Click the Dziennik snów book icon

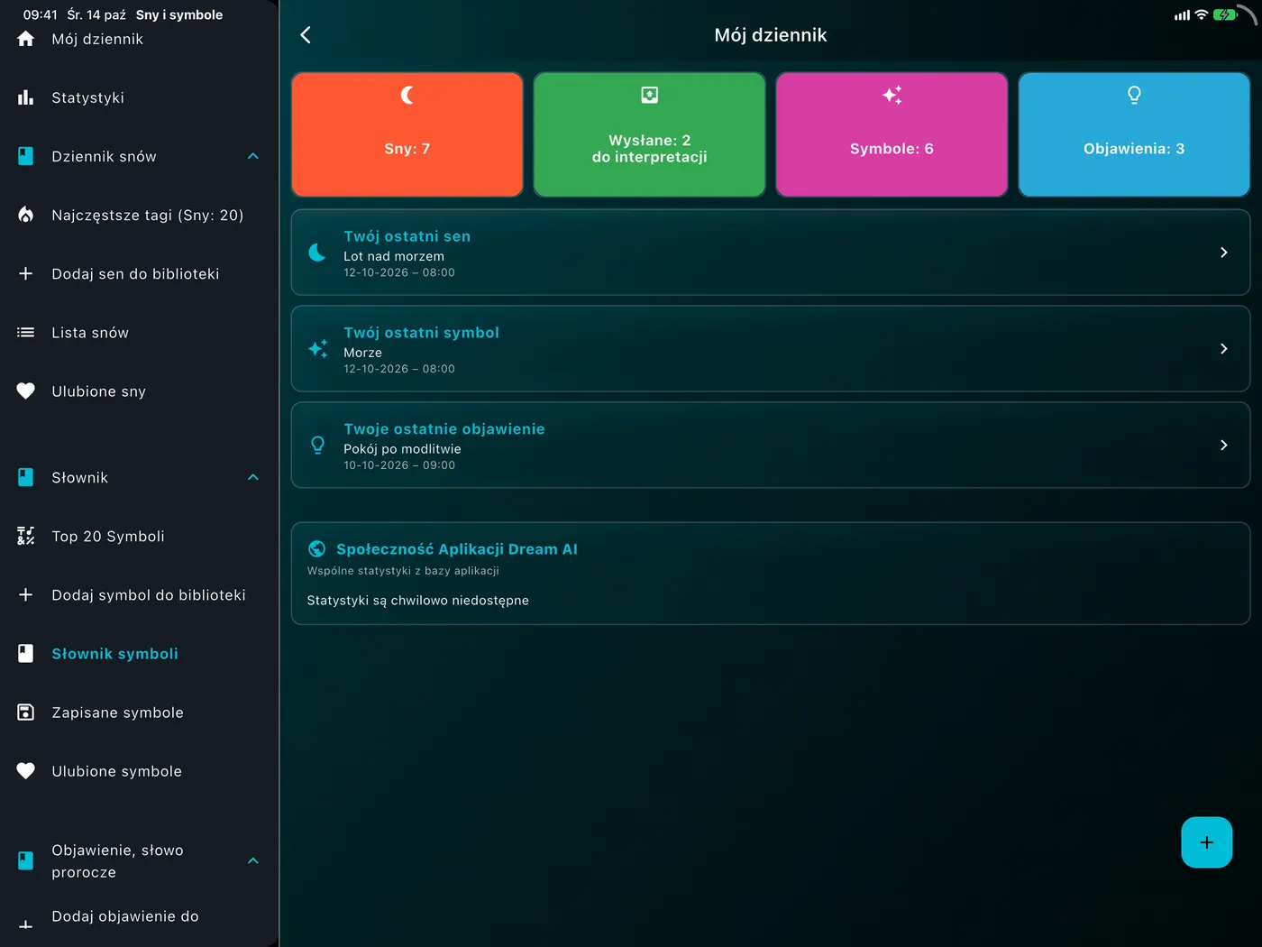coord(25,156)
